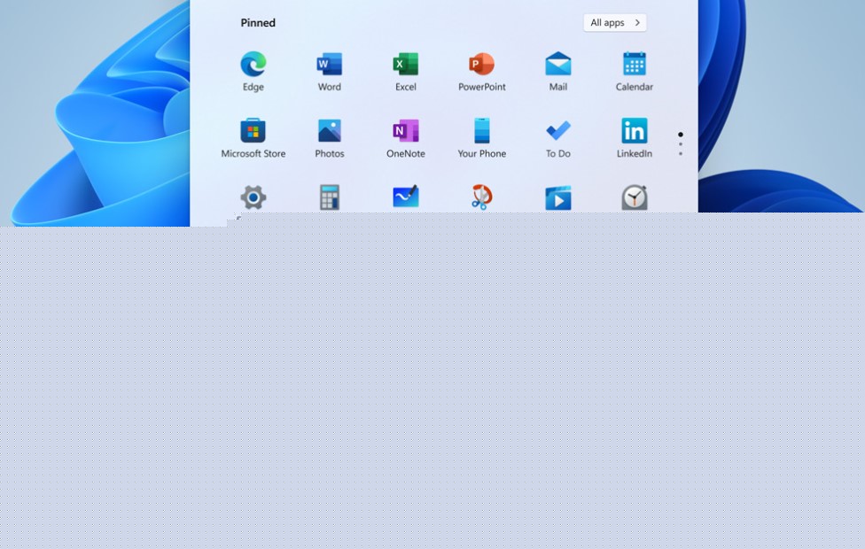This screenshot has width=865, height=549.
Task: Launch the To Do app
Action: 557,131
